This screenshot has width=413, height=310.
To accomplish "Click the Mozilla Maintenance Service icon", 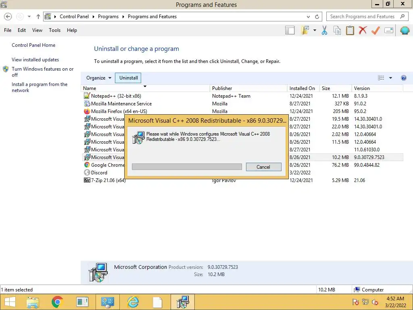I will tap(87, 104).
